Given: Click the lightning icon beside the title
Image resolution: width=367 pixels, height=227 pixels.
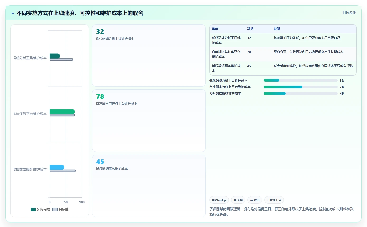Looking at the screenshot, I should point(13,13).
